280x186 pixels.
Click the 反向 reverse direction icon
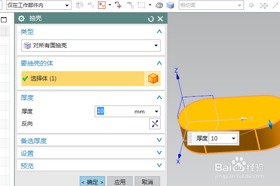[155, 124]
